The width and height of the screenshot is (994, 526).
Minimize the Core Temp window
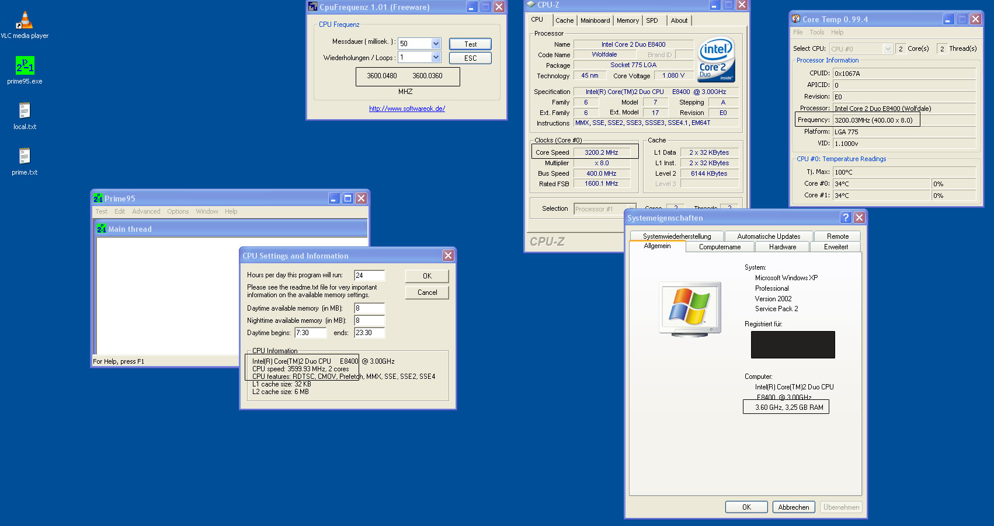click(948, 19)
